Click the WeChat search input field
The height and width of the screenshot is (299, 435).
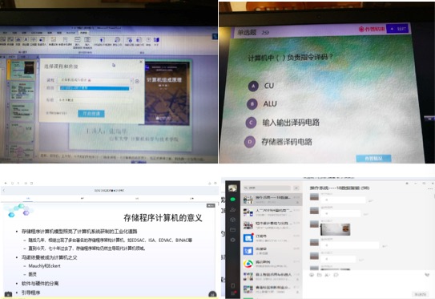click(267, 188)
